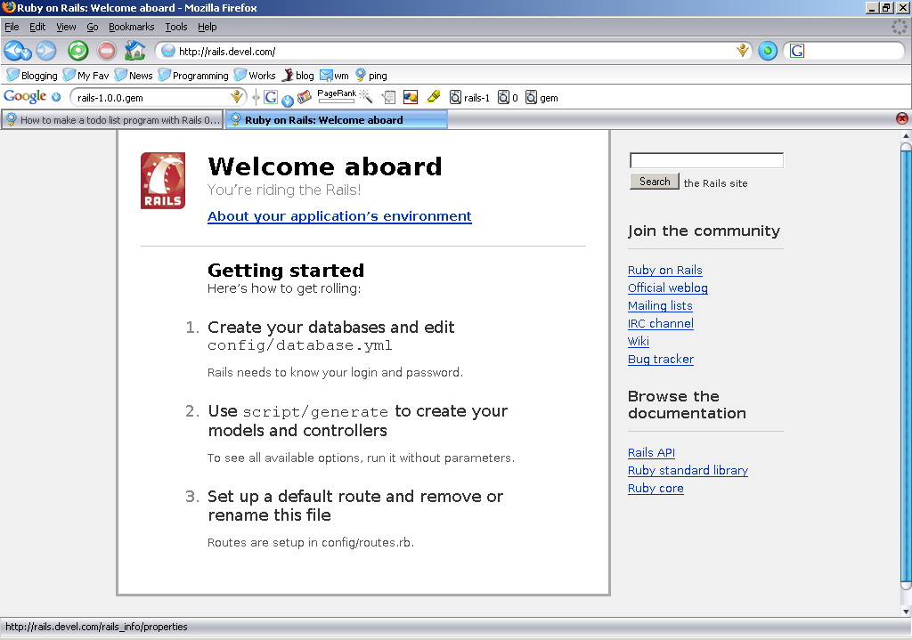Open the Tools menu
The height and width of the screenshot is (640, 912).
pyautogui.click(x=175, y=27)
